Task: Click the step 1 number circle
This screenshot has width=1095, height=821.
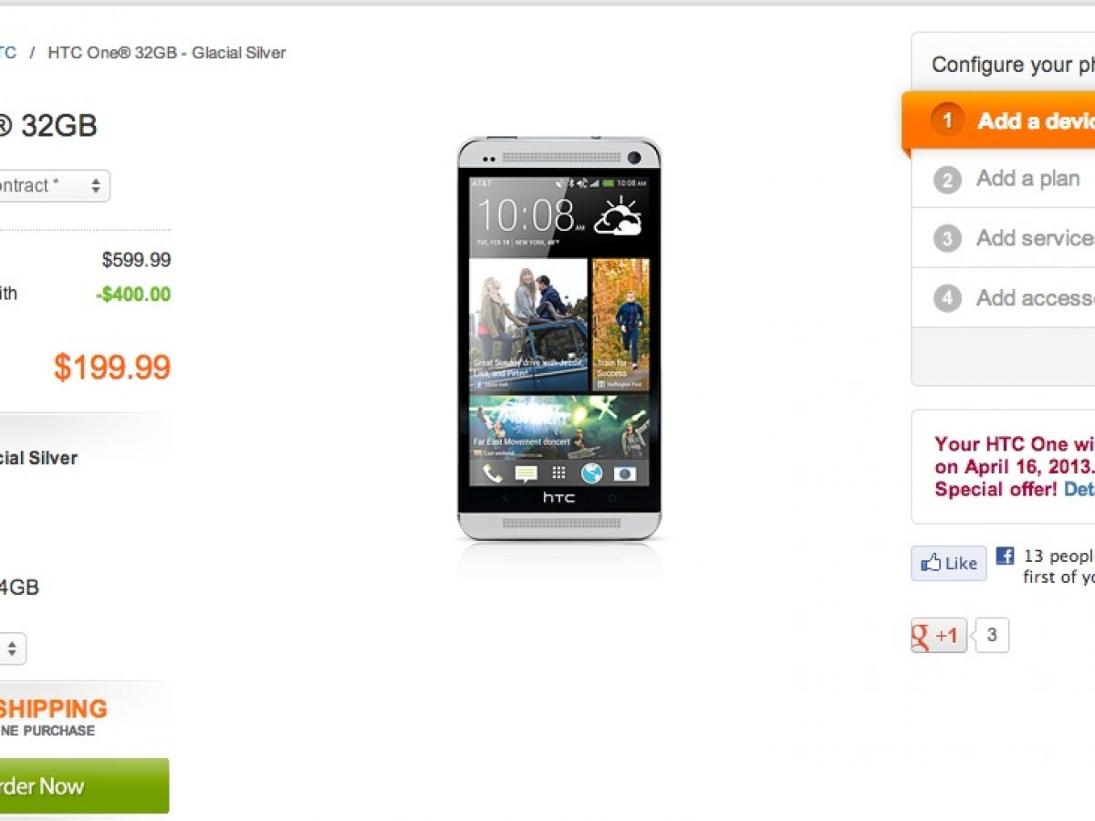Action: click(947, 120)
